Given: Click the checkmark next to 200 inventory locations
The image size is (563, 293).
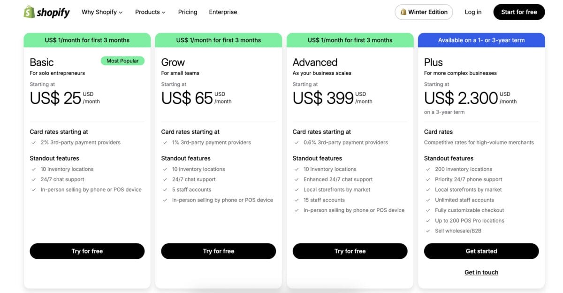Looking at the screenshot, I should 428,169.
